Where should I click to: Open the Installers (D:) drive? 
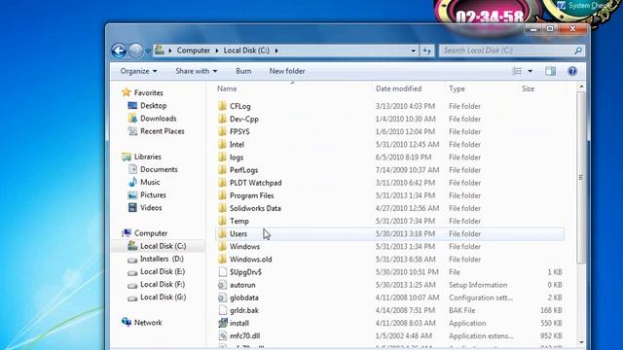point(162,259)
